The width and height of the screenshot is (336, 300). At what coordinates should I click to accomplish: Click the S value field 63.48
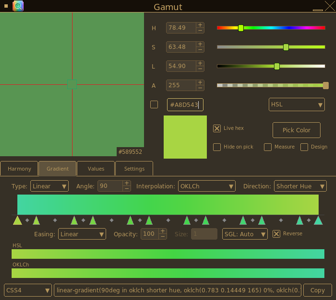point(181,47)
